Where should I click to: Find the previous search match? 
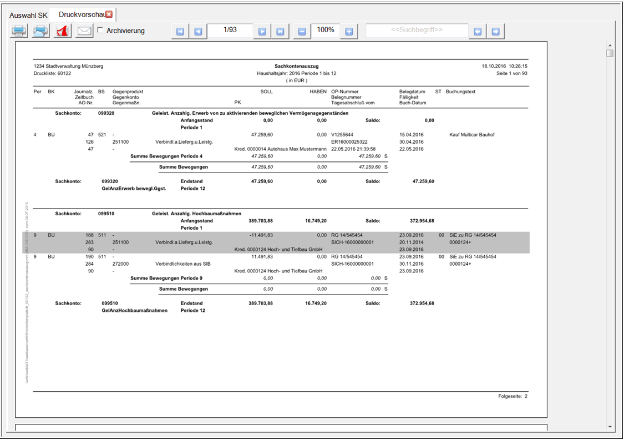tap(477, 32)
